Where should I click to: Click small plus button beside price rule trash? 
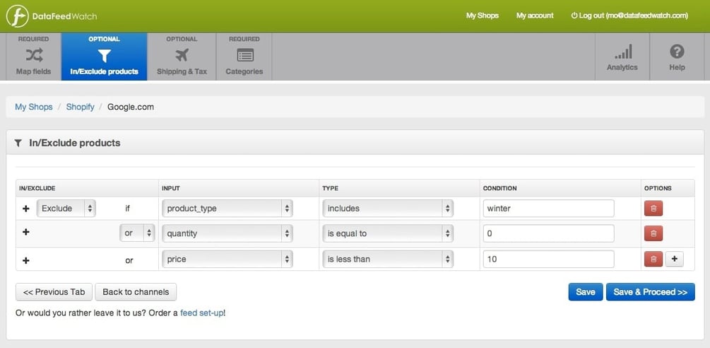(674, 260)
